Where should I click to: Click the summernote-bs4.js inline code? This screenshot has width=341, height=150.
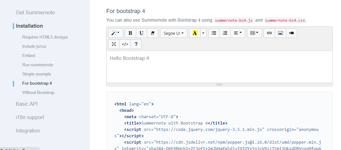234,20
